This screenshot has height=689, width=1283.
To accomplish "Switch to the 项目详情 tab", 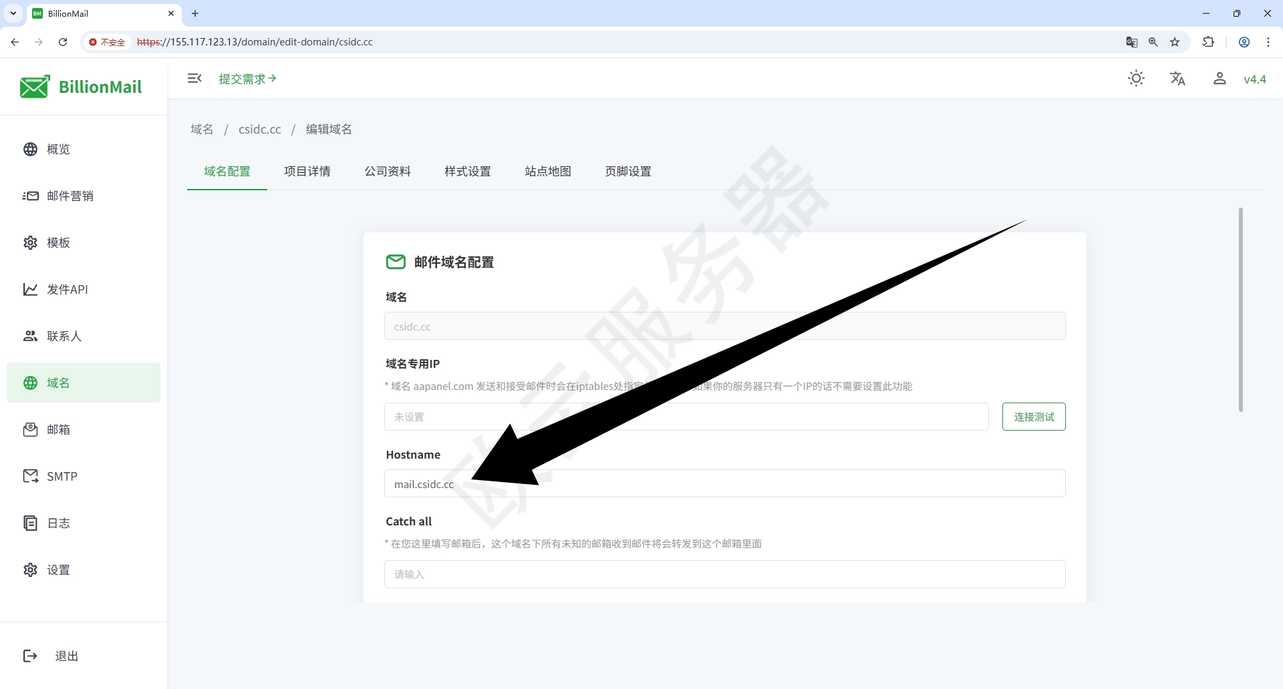I will [307, 172].
